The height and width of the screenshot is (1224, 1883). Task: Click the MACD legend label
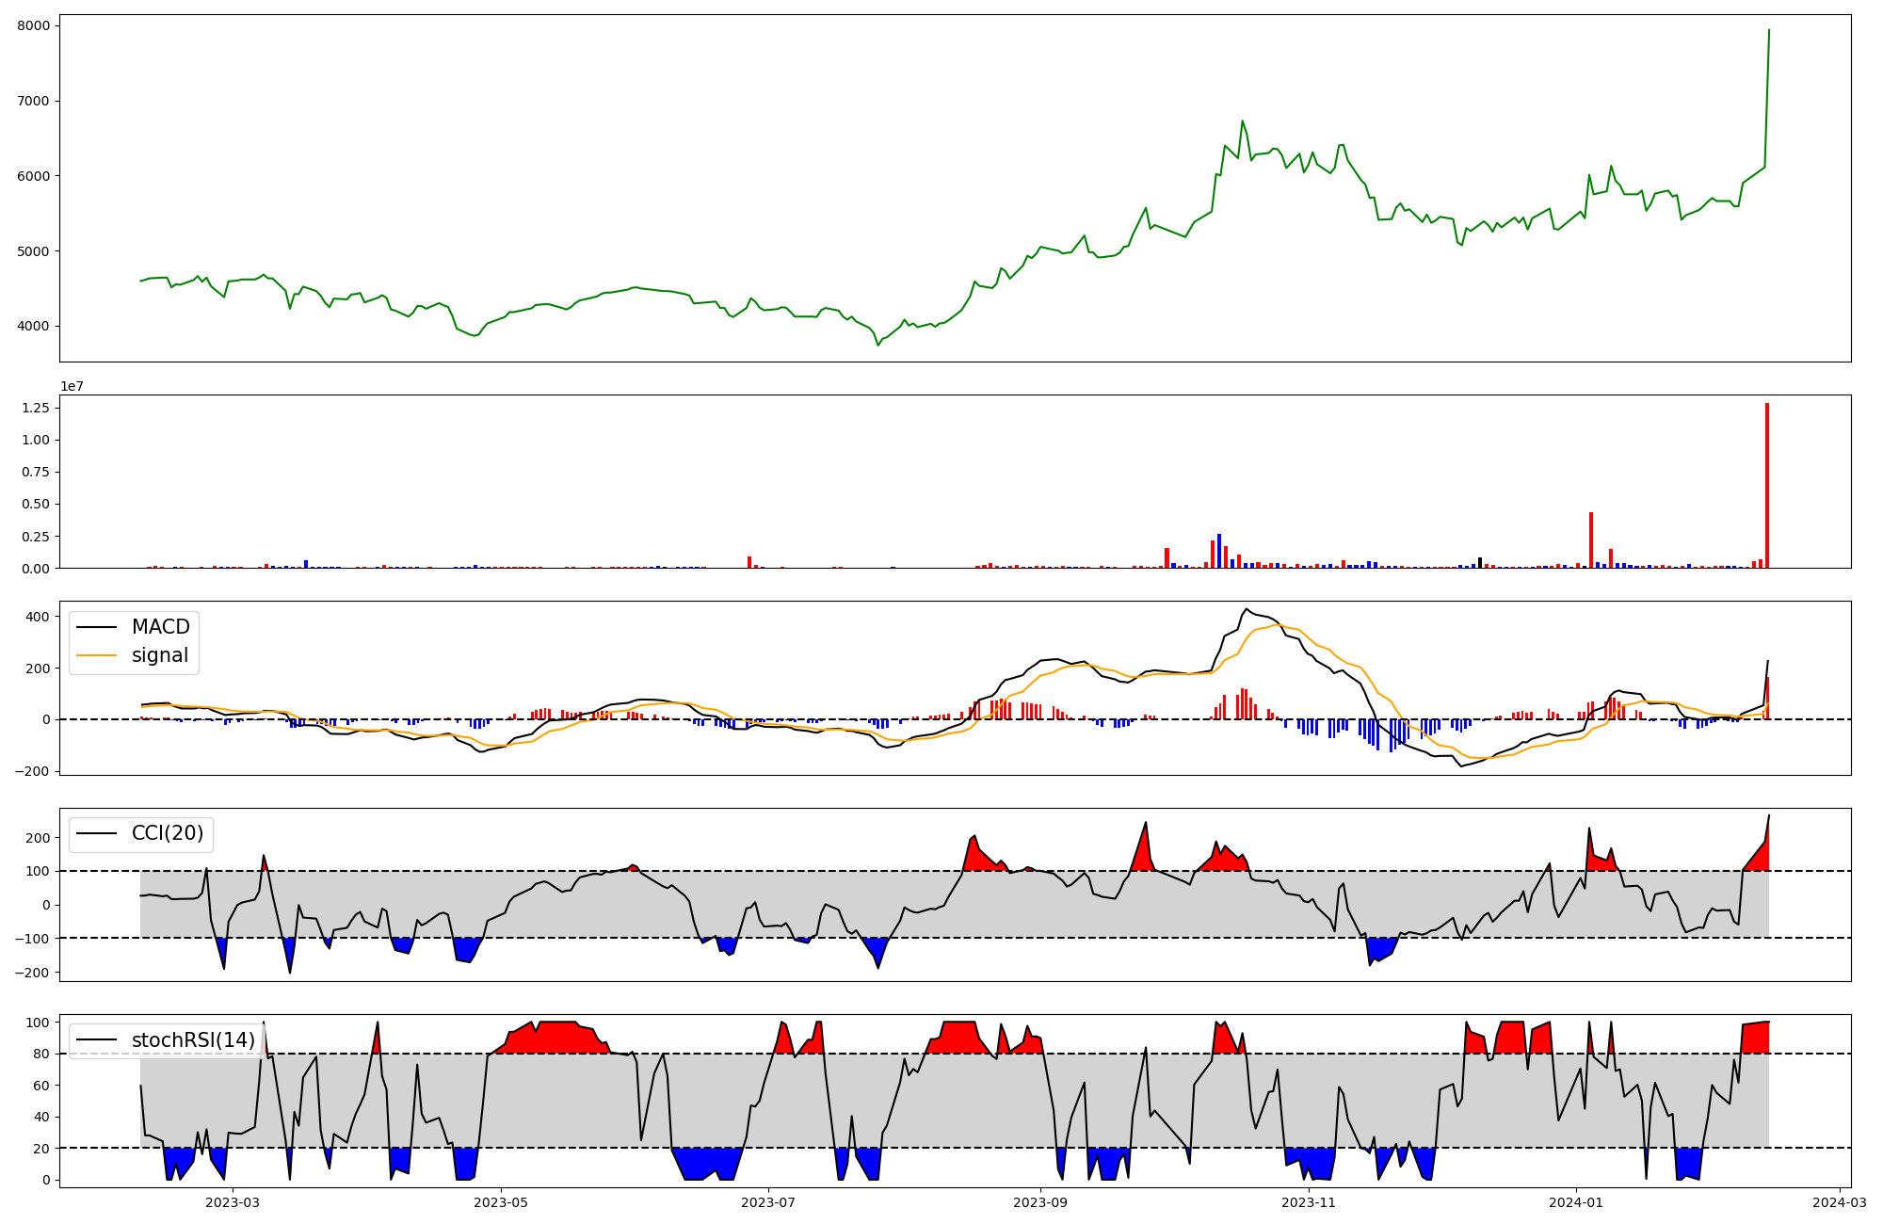(160, 627)
